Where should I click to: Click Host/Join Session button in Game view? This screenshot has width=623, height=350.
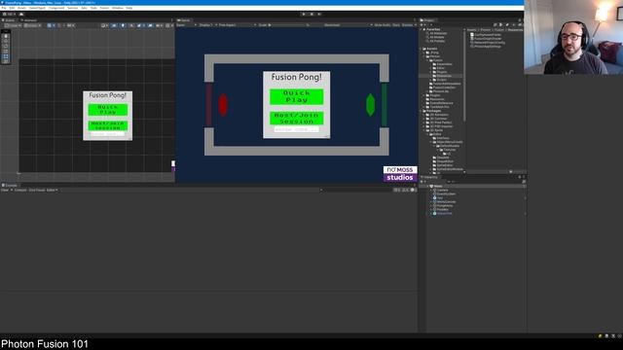point(296,119)
